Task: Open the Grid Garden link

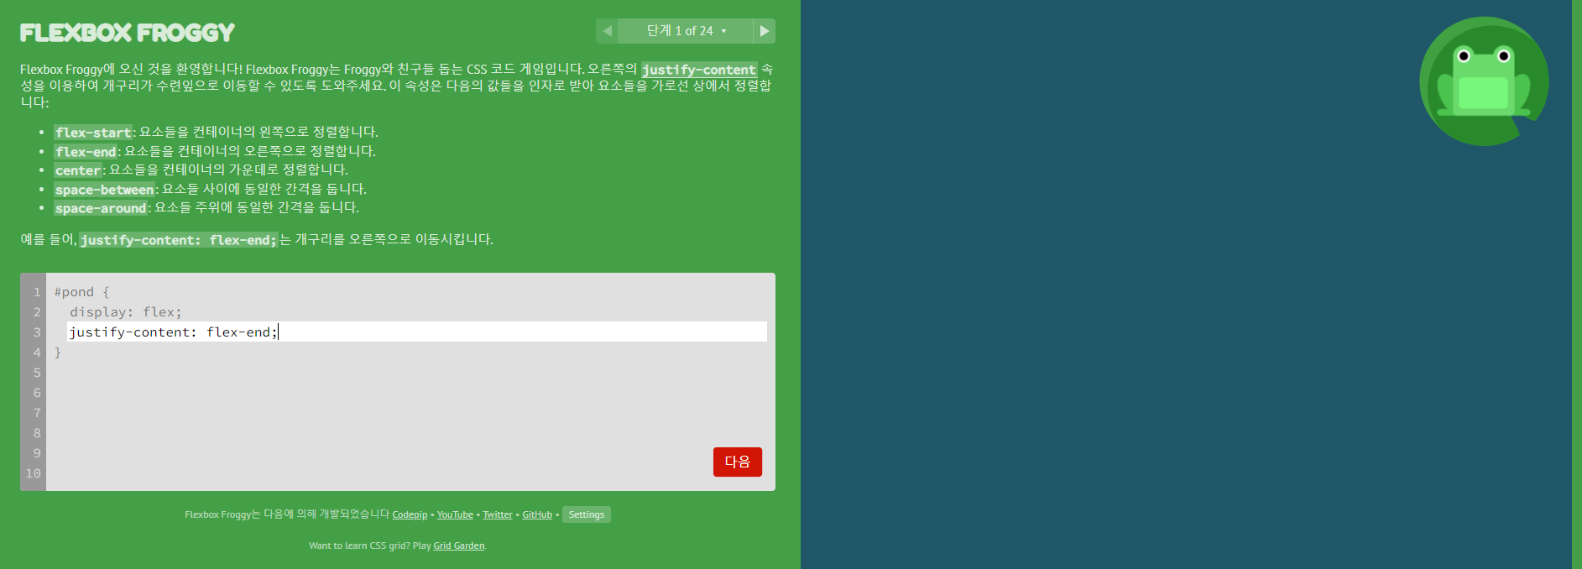Action: [459, 546]
